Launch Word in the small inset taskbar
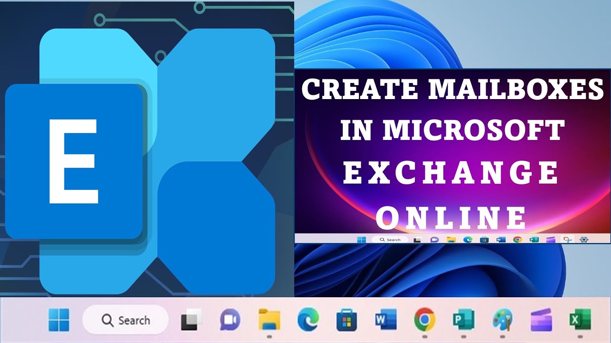The image size is (611, 343). click(501, 240)
